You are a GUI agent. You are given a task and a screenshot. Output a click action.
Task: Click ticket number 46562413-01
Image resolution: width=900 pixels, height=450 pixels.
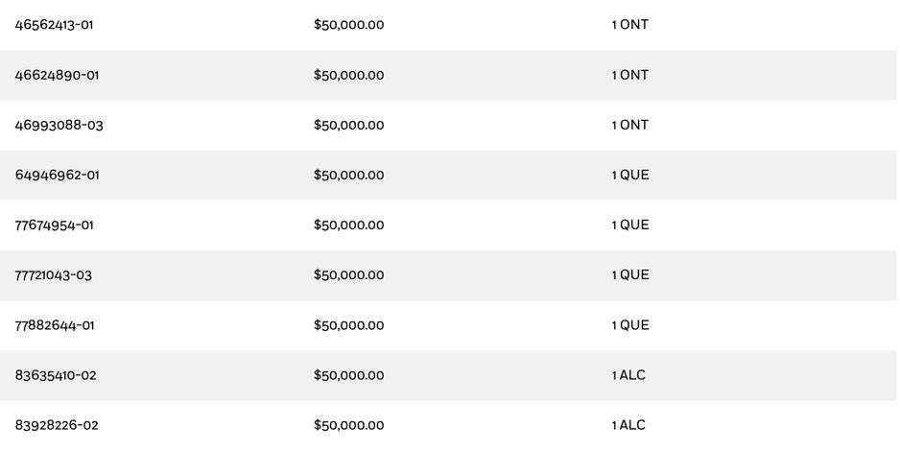pos(55,25)
